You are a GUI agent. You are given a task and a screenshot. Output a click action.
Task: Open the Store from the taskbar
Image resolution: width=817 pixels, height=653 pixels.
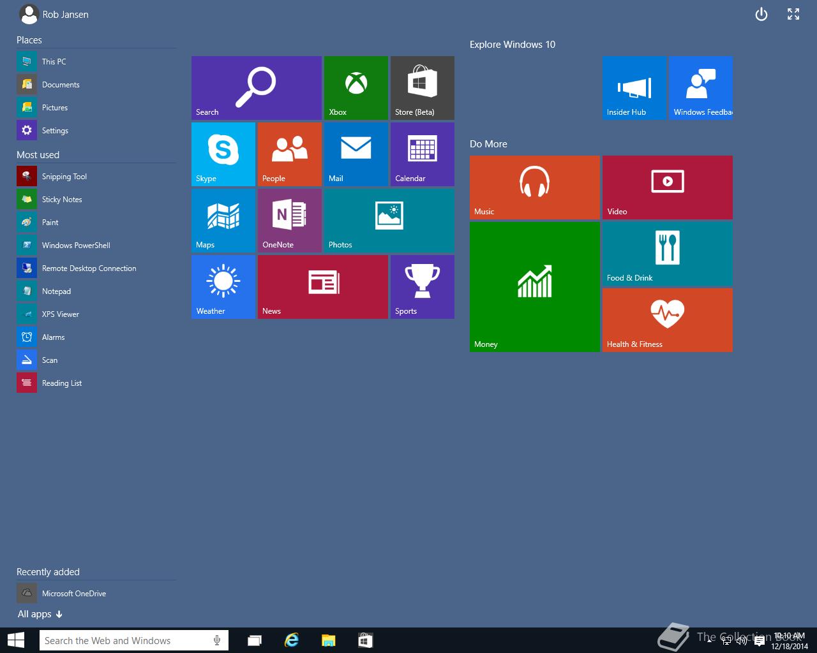tap(365, 640)
